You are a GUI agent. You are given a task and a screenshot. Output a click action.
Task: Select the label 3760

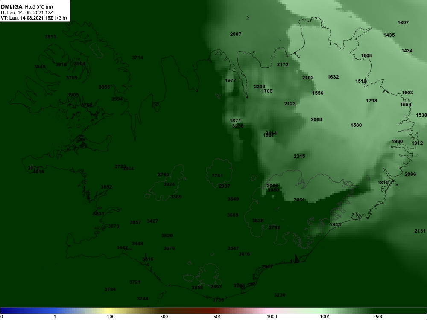tap(164, 175)
